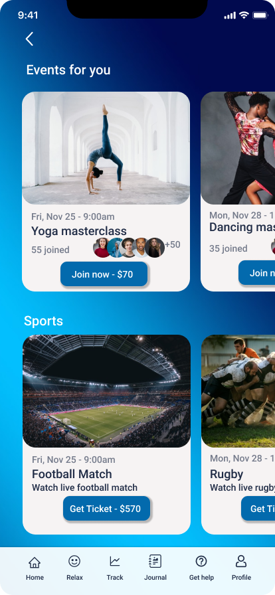275x595 pixels.
Task: Open the football stadium image
Action: pos(107,391)
